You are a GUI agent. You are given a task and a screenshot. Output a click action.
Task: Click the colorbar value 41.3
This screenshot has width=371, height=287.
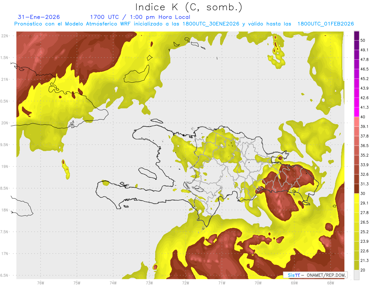tap(364, 107)
